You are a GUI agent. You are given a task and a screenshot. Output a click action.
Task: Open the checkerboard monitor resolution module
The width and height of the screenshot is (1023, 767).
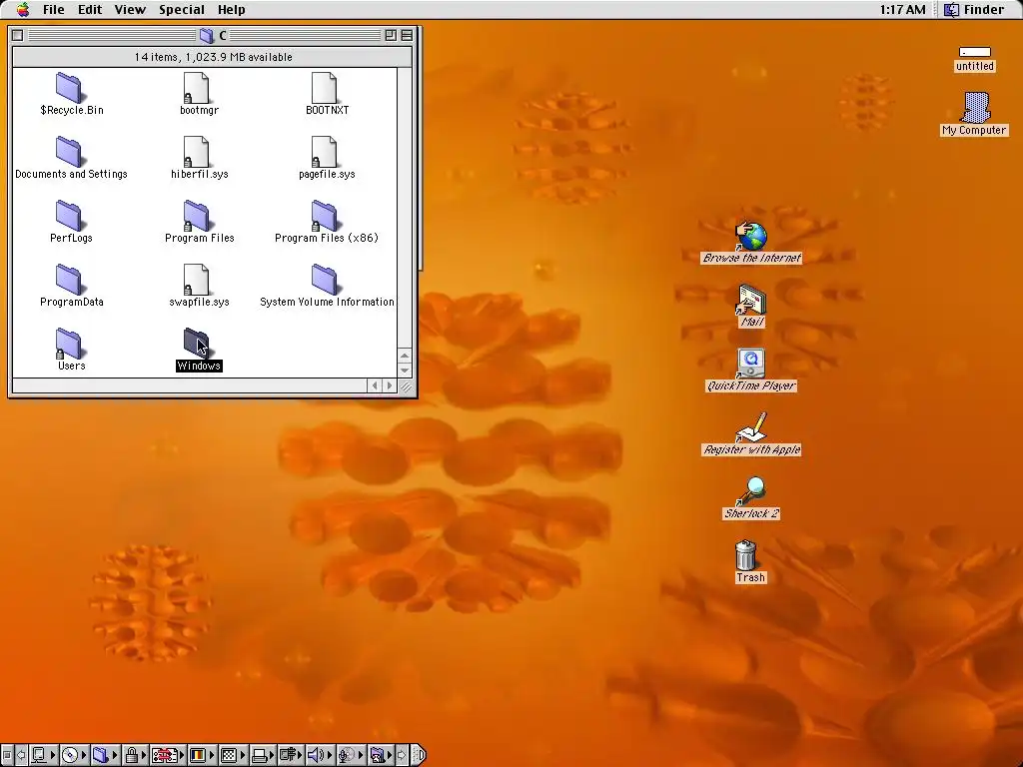234,755
